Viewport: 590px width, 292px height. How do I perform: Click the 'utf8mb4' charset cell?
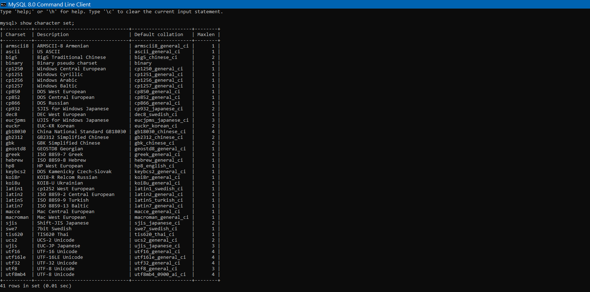pos(16,275)
